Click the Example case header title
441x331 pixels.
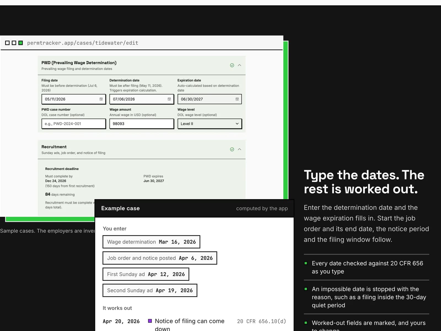120,208
